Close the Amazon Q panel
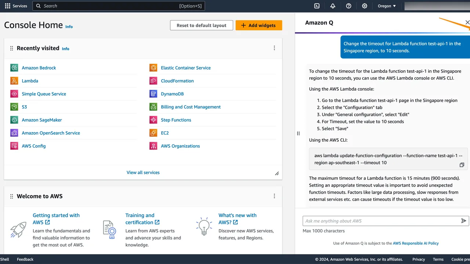 tap(467, 22)
